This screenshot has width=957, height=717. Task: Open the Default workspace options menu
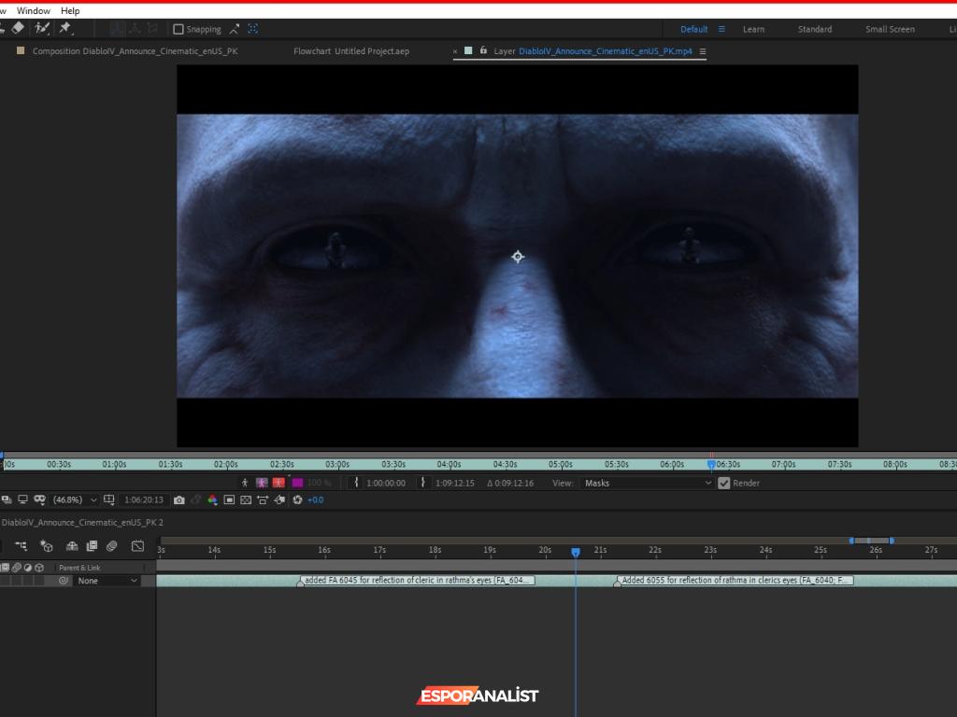click(x=721, y=29)
